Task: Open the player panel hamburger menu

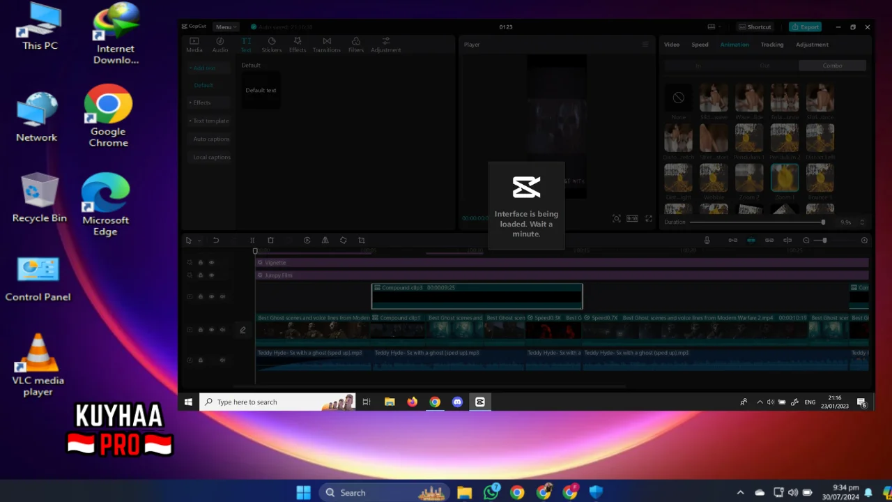Action: (645, 45)
